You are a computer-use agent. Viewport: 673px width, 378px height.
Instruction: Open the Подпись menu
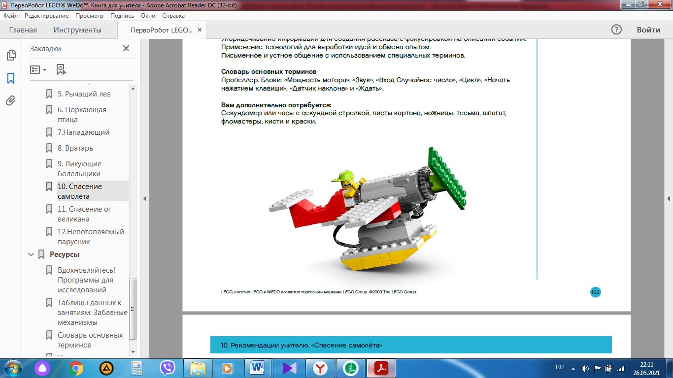(x=122, y=16)
